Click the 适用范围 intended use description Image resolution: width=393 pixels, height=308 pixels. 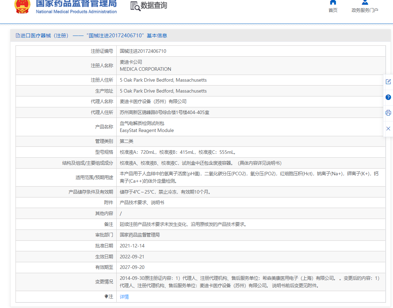pyautogui.click(x=249, y=177)
